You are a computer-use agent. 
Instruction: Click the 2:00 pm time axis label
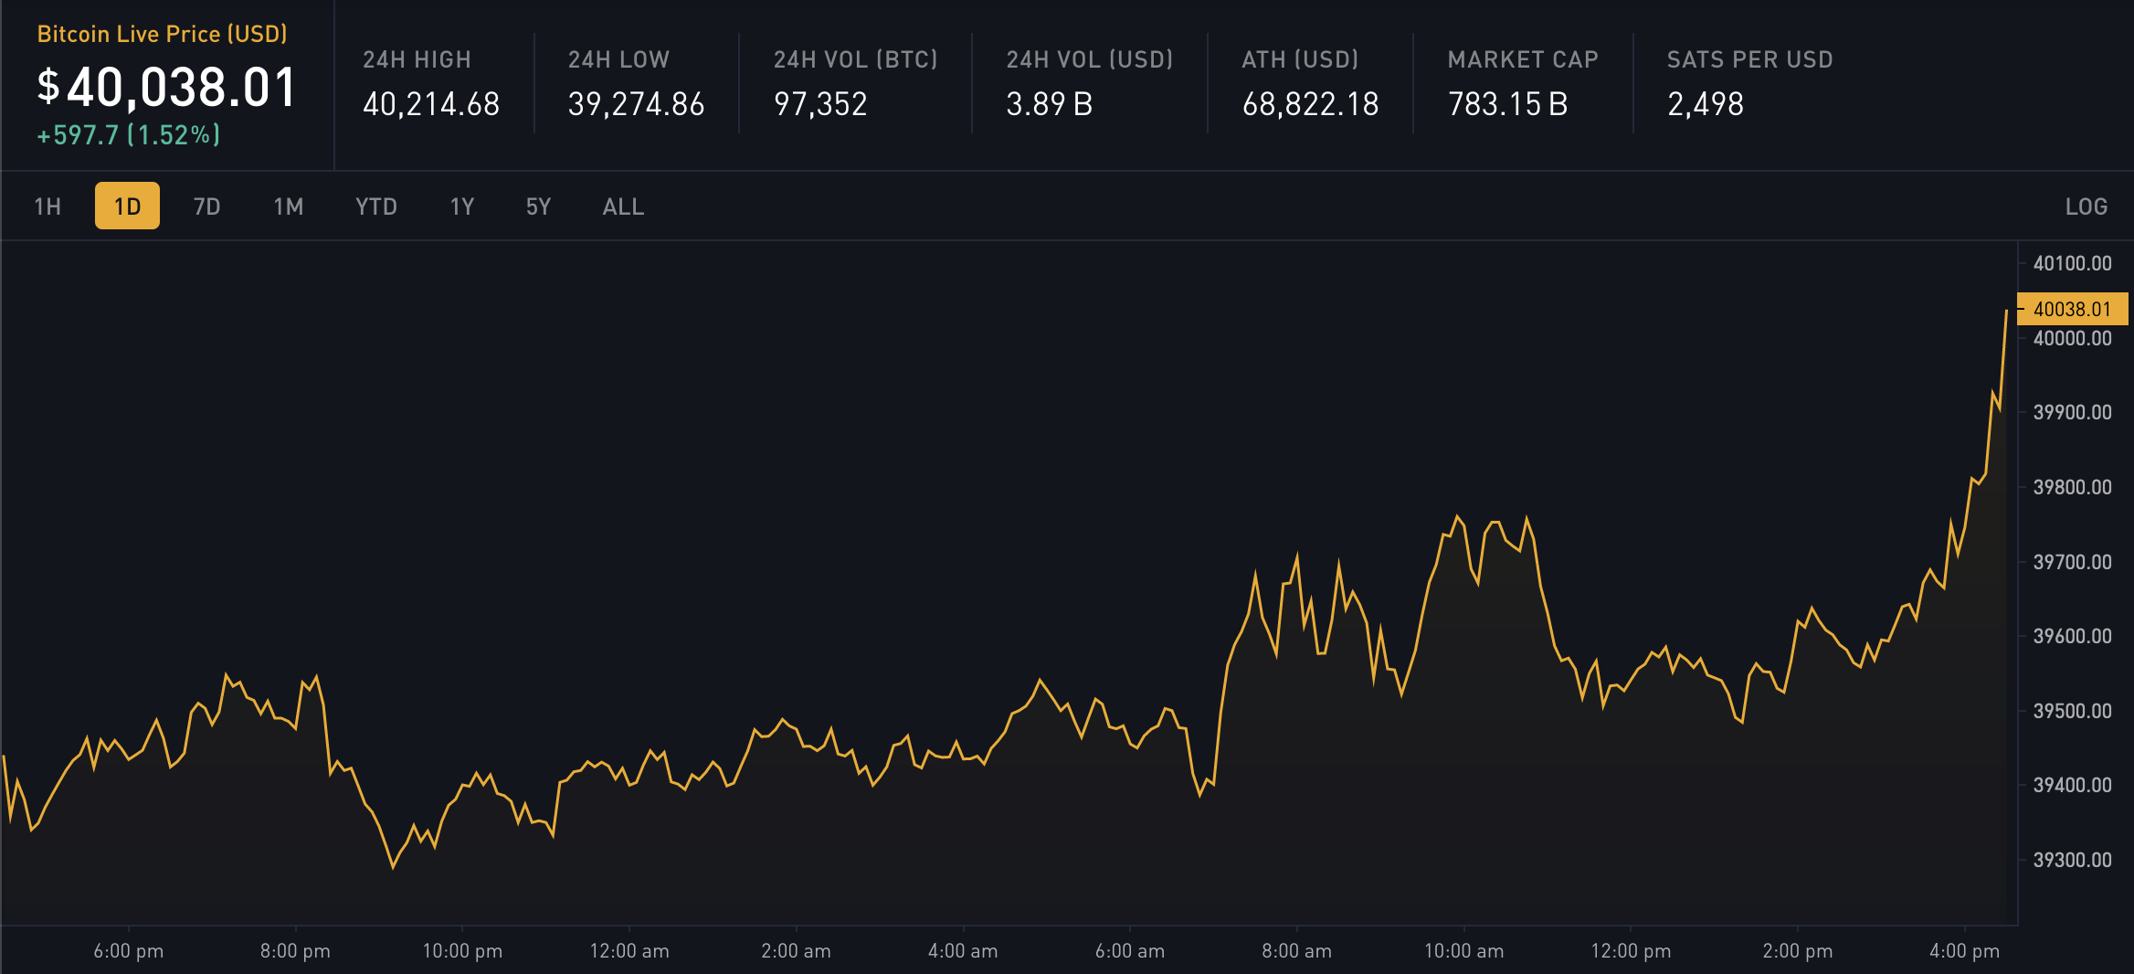(x=1798, y=951)
